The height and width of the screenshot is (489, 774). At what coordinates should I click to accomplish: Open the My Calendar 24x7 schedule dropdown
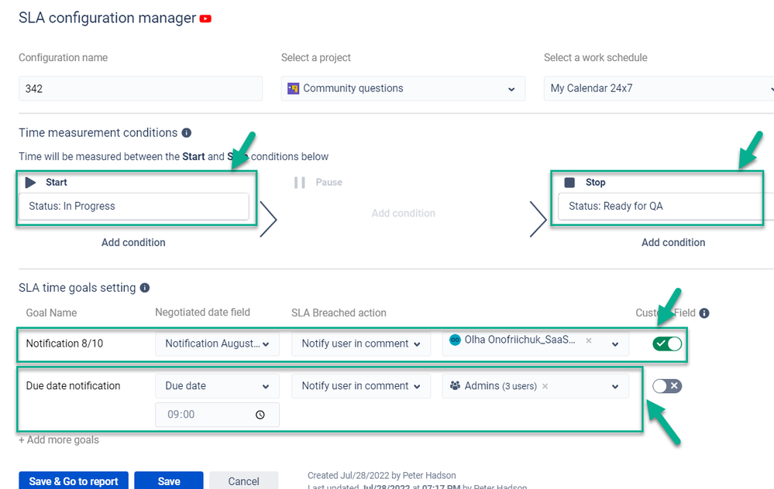click(x=659, y=89)
